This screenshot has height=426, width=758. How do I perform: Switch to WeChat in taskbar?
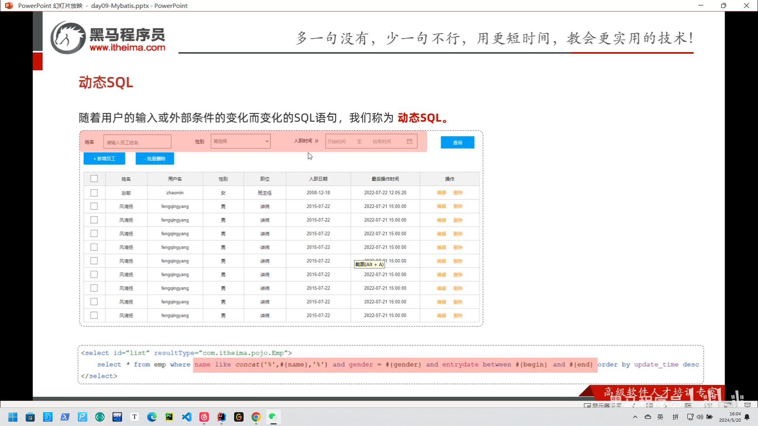click(273, 417)
